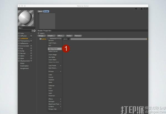Click the circle icon next to Environment
This screenshot has width=166, height=114.
19,46
